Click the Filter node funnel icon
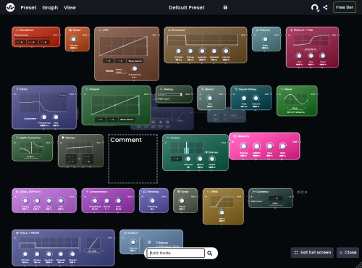The height and width of the screenshot is (268, 362). click(17, 89)
